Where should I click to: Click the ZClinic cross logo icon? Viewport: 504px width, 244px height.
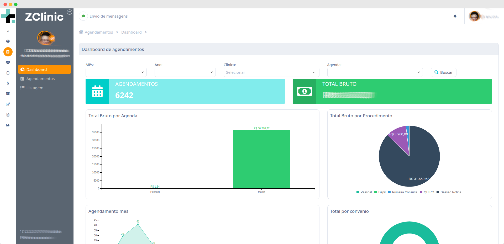[8, 16]
